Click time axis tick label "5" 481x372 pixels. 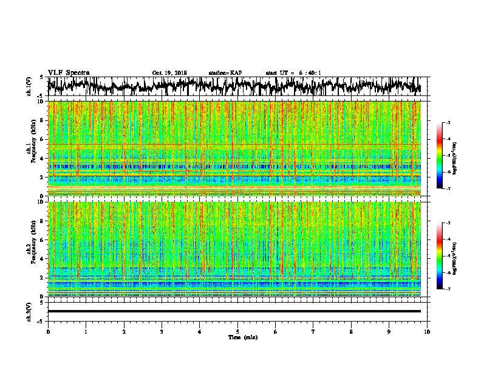point(237,332)
